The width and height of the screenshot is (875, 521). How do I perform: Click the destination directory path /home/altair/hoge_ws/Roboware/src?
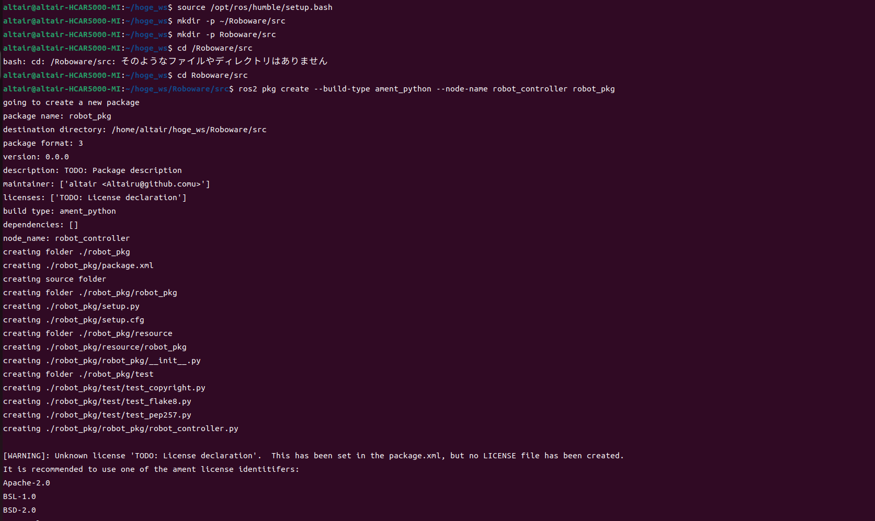pyautogui.click(x=189, y=130)
